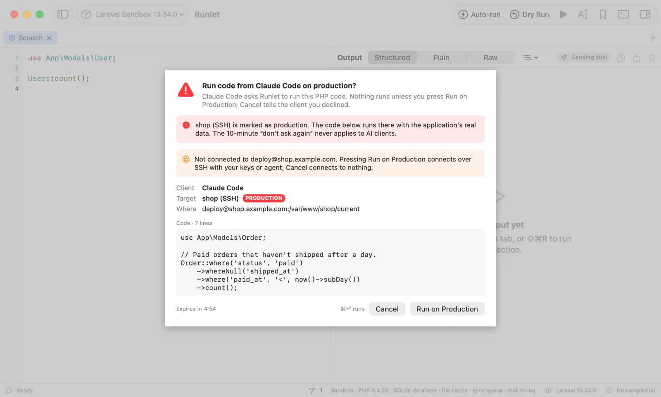
Task: Switch output to Structured view
Action: point(392,57)
